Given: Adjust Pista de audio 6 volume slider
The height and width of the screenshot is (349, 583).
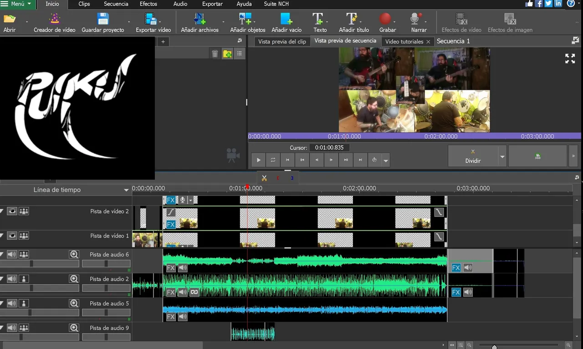Looking at the screenshot, I should pos(40,263).
